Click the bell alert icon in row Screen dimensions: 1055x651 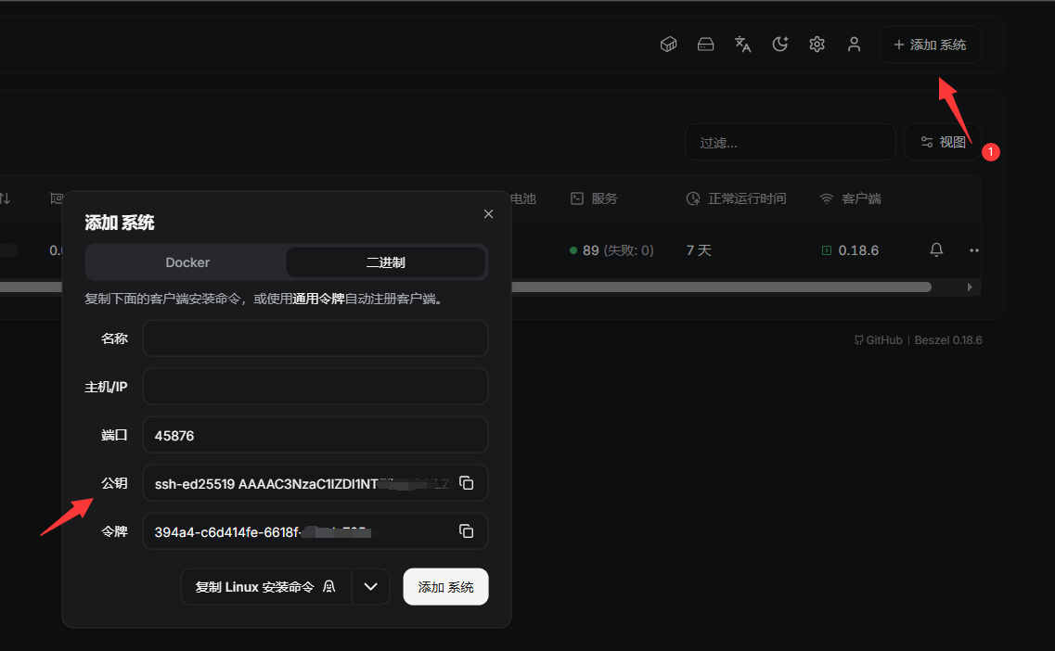tap(936, 250)
